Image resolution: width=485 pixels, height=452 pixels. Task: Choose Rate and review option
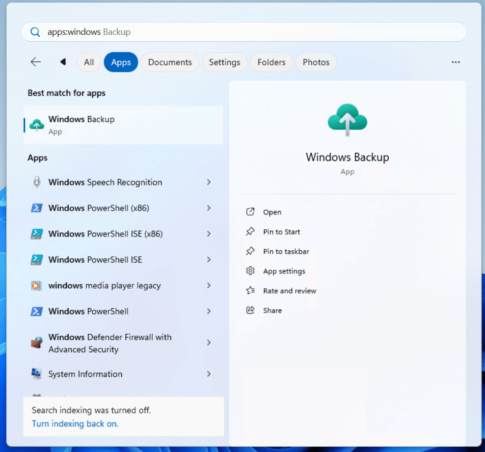[x=290, y=291]
